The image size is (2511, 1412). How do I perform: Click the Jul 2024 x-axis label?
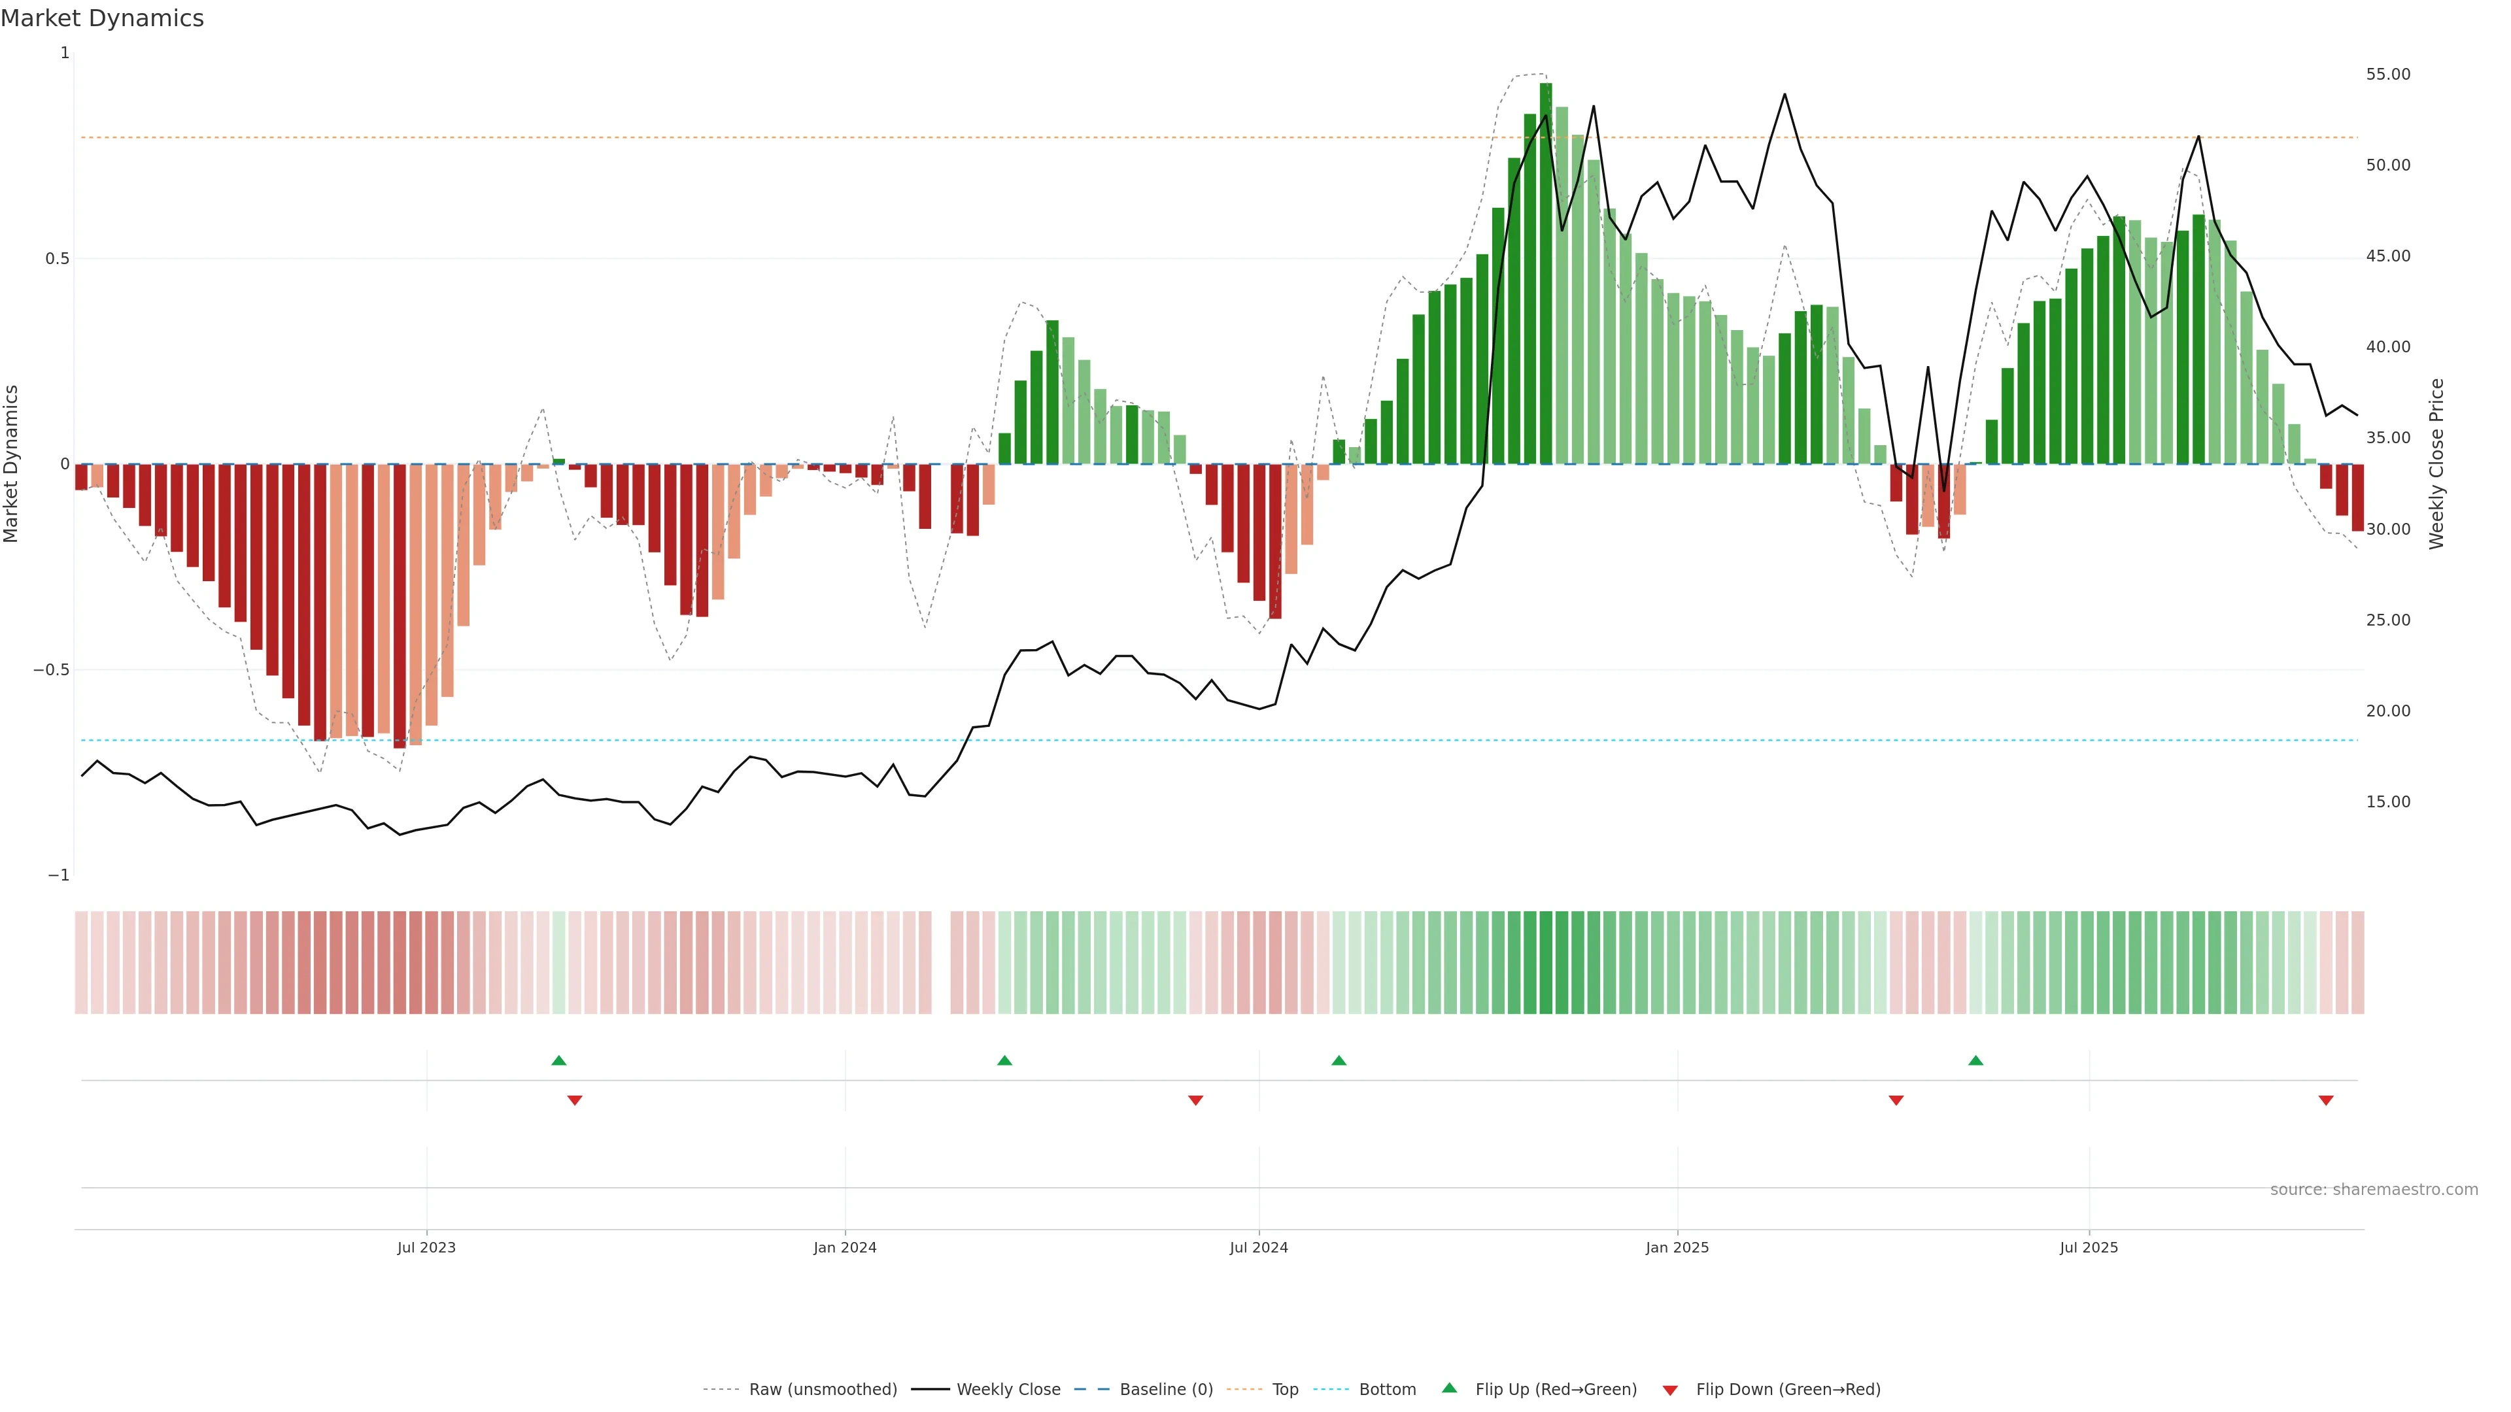tap(1258, 1247)
